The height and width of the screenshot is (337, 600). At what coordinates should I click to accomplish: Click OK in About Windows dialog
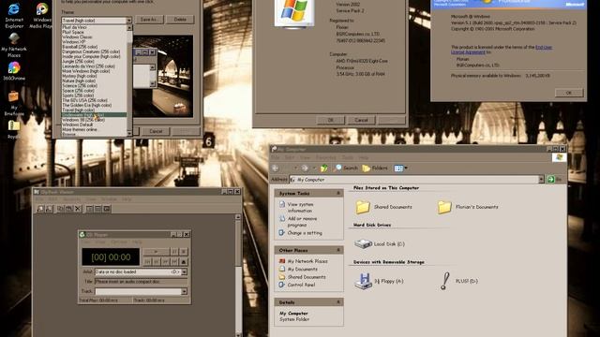(x=569, y=93)
